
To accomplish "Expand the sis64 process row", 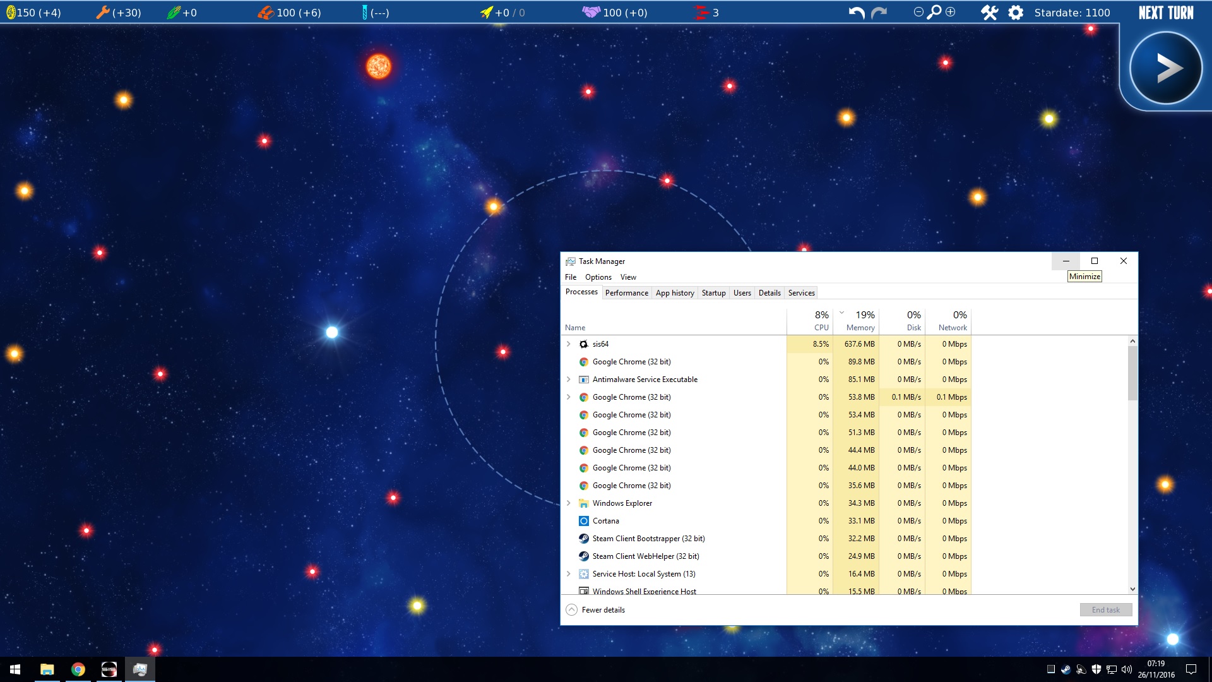I will click(569, 344).
